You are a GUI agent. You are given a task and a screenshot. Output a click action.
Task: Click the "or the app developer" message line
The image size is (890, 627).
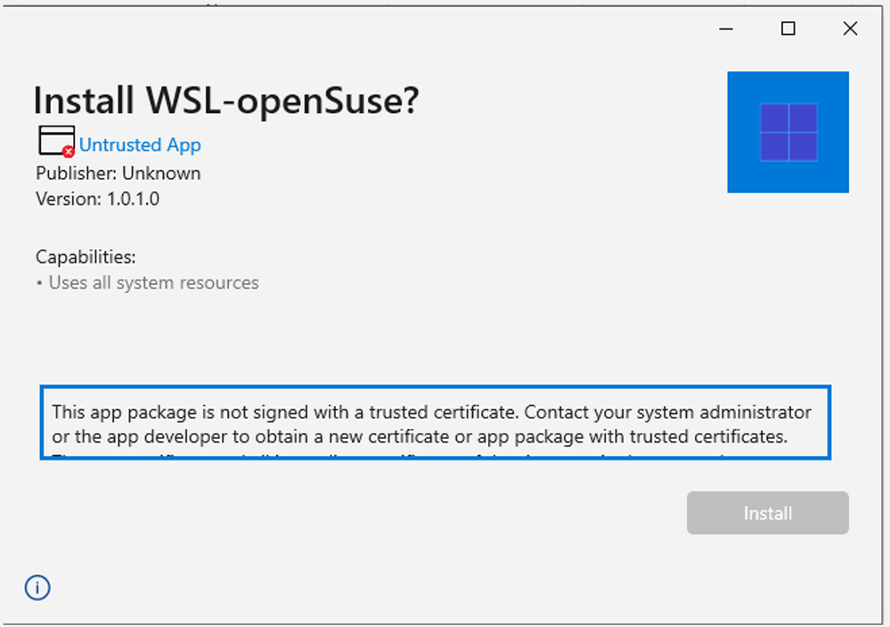click(420, 437)
